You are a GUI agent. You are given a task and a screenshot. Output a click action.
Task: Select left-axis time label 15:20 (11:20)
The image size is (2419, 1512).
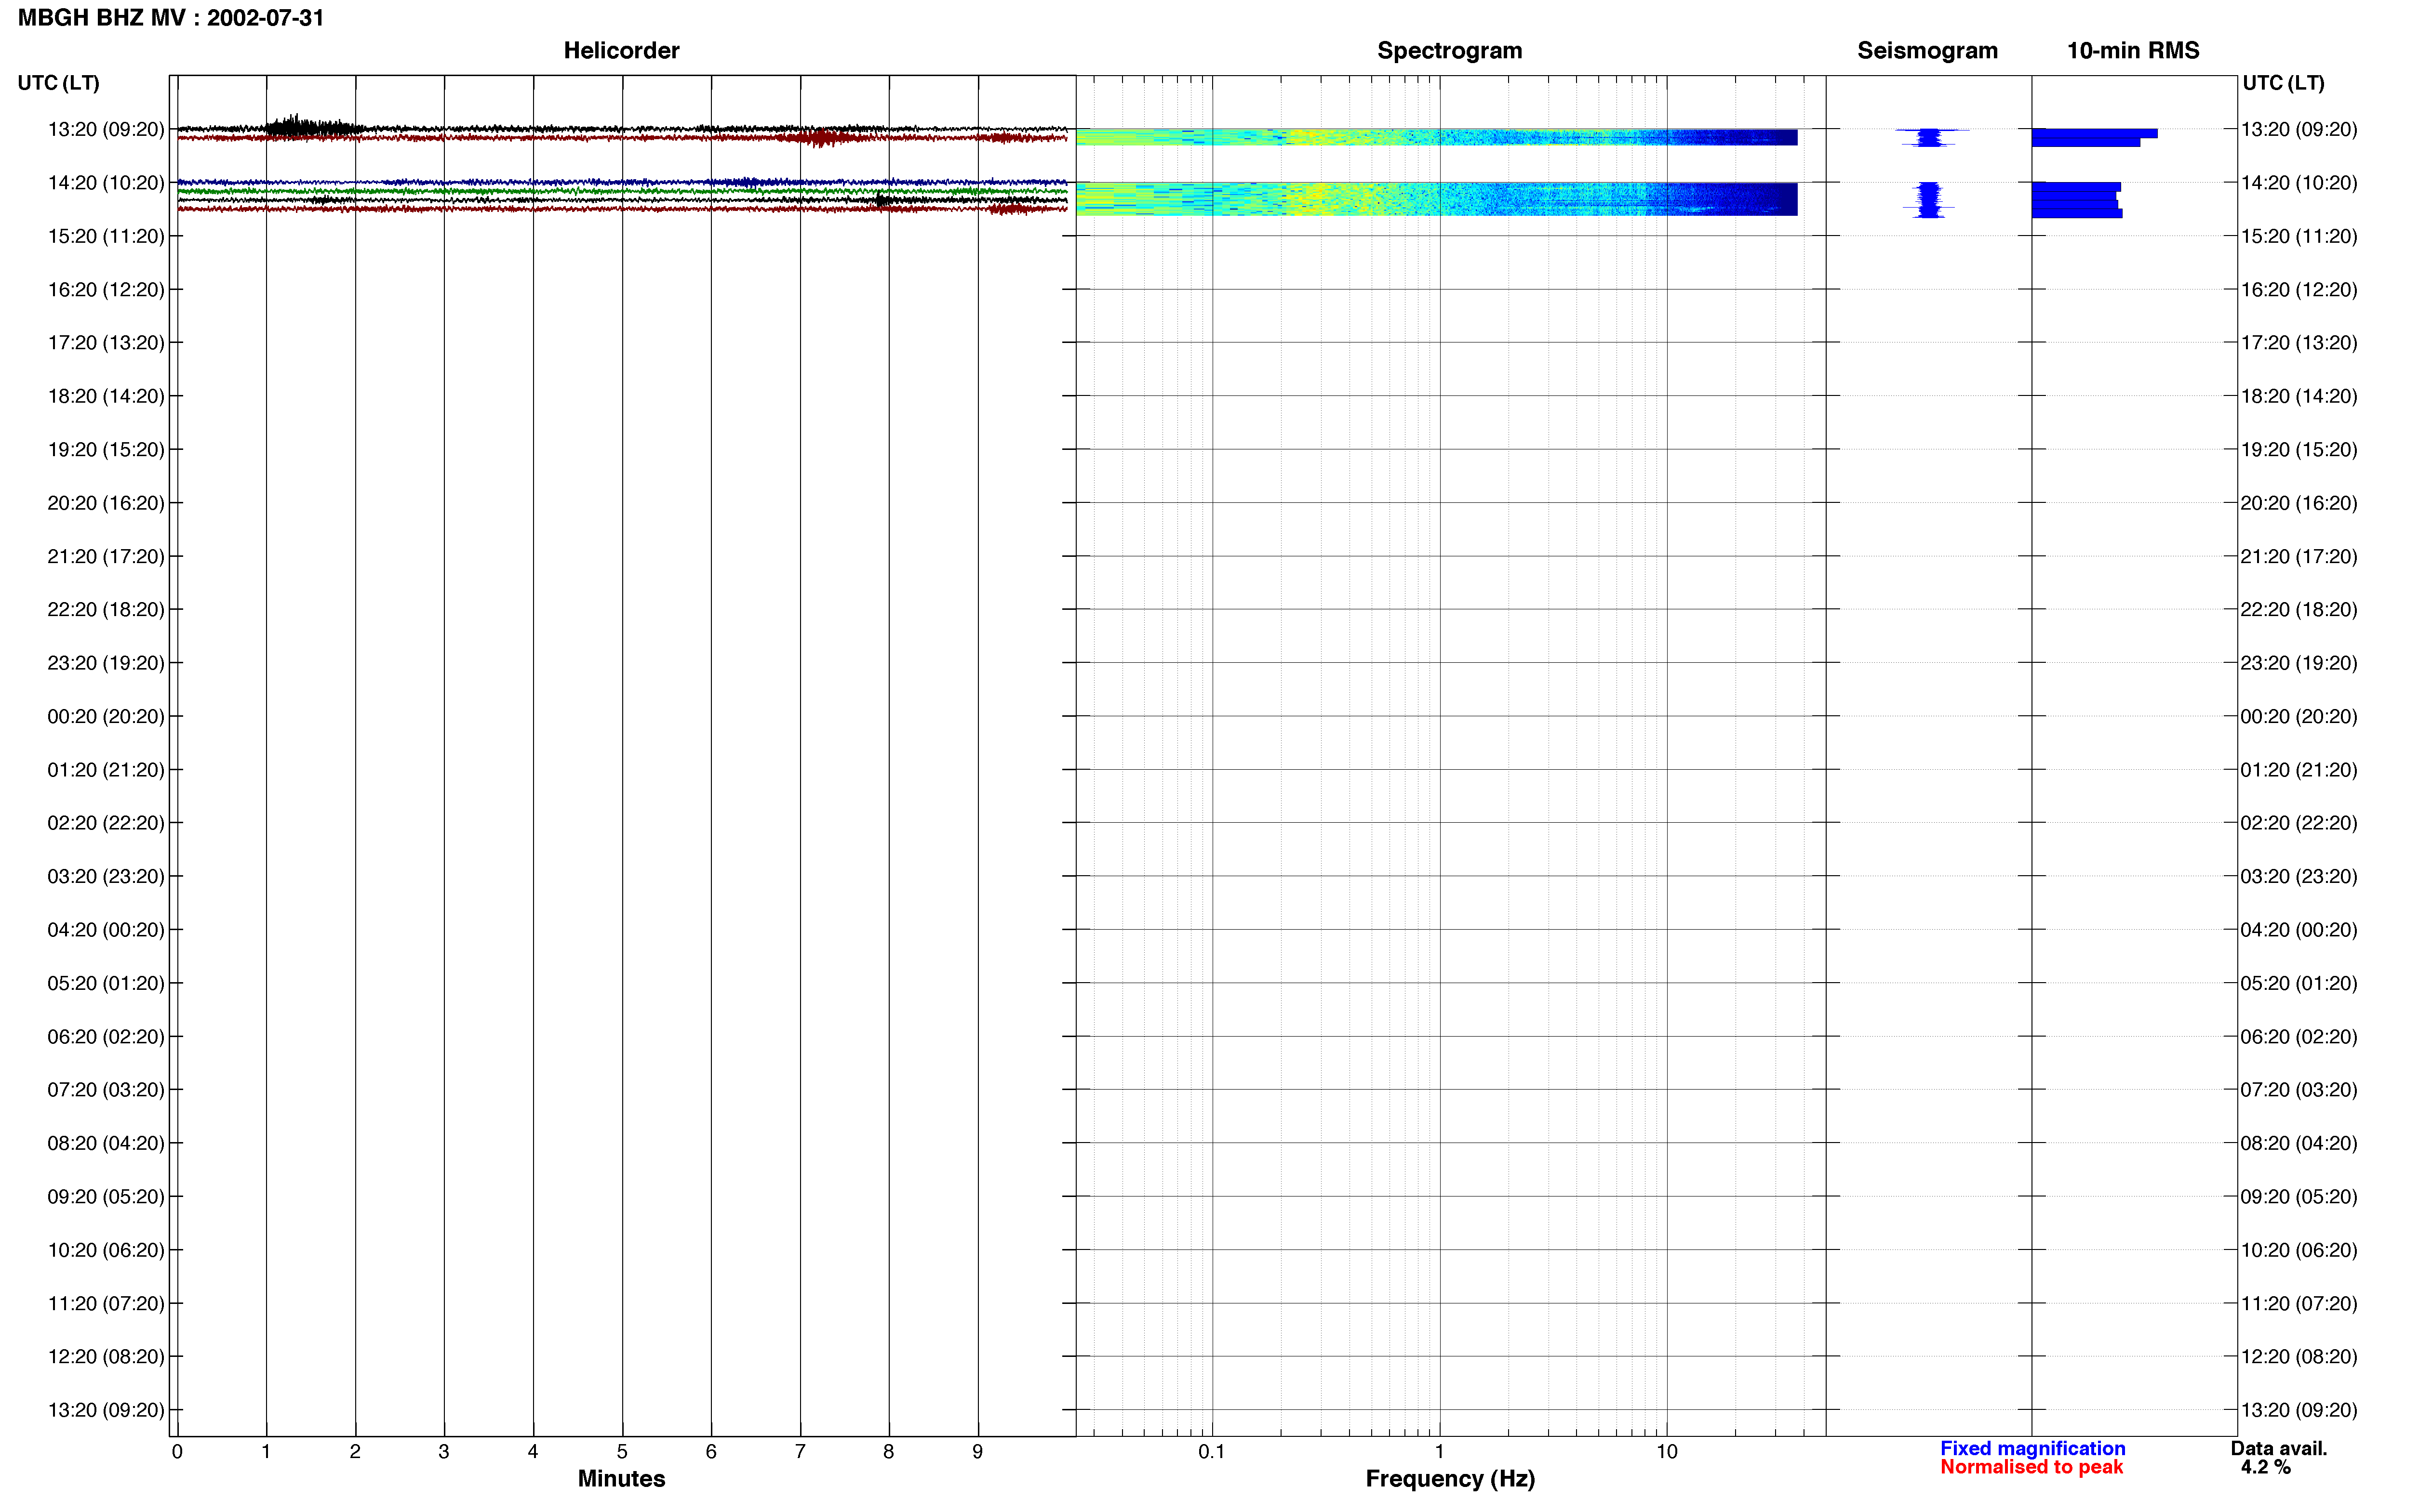click(x=106, y=236)
